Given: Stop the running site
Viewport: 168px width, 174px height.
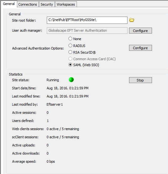Looking at the screenshot, I should (140, 80).
